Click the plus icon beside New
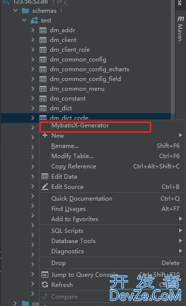 (x=45, y=135)
